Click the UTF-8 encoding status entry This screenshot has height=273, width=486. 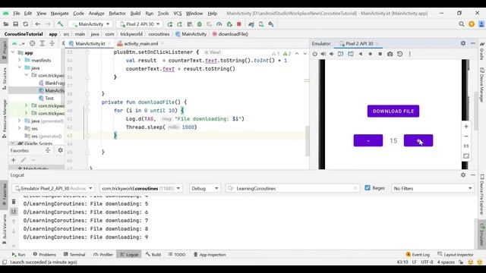pyautogui.click(x=427, y=262)
